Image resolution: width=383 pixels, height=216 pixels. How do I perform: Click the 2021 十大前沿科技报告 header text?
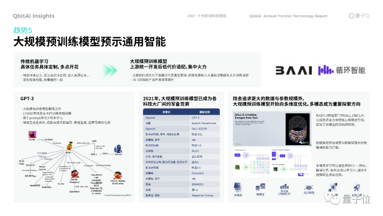(207, 16)
